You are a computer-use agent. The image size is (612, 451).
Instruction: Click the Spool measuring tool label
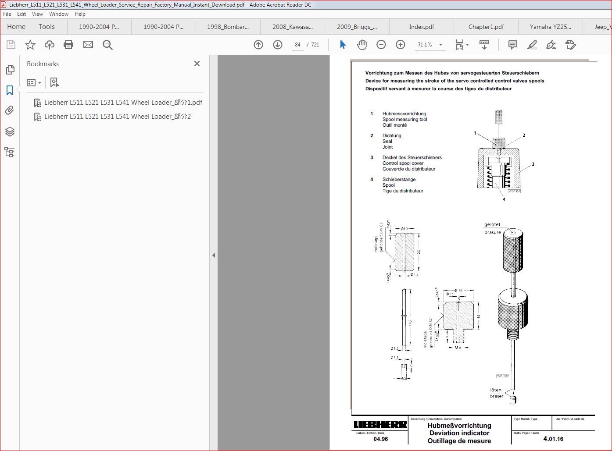(x=404, y=119)
